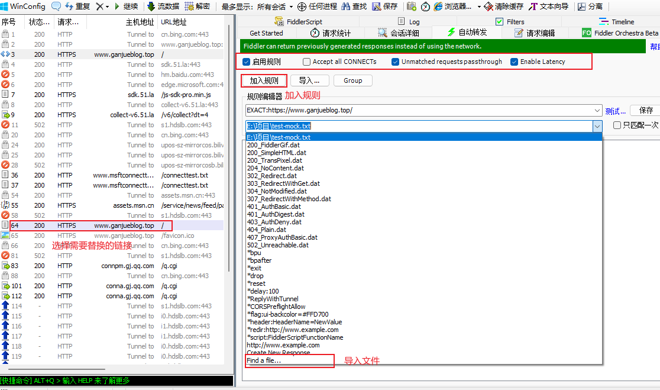The width and height of the screenshot is (660, 390).
Task: Open the Get Started tab
Action: pyautogui.click(x=266, y=33)
